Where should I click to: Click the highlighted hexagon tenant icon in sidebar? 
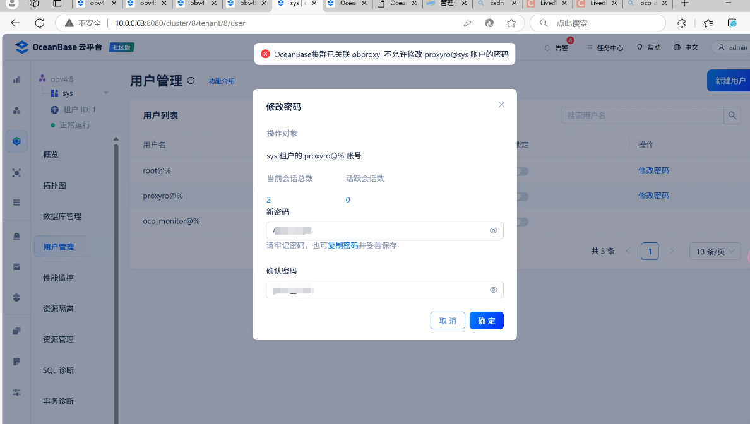(17, 141)
